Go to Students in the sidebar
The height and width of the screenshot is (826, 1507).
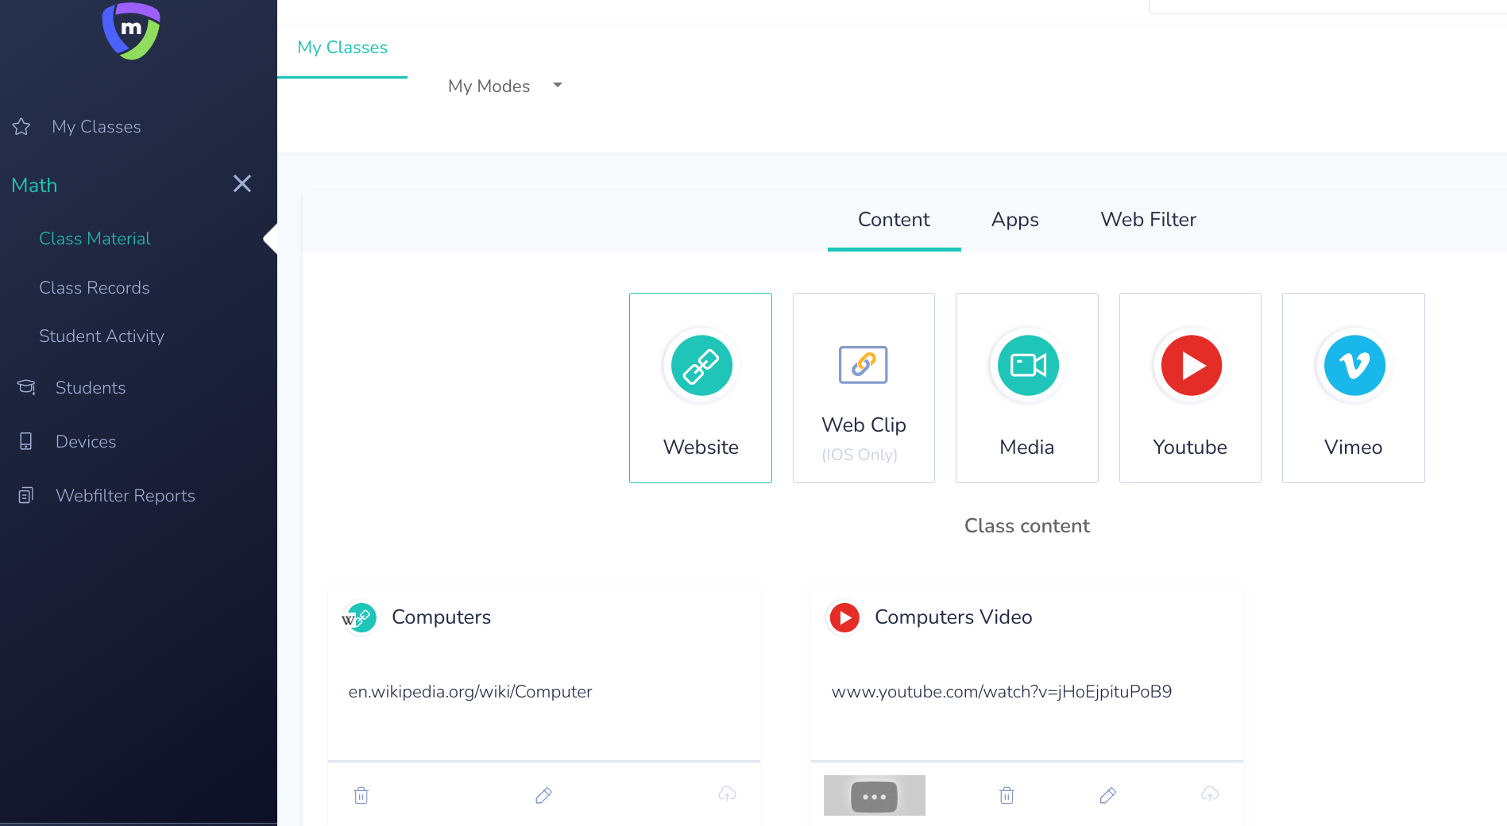coord(91,388)
